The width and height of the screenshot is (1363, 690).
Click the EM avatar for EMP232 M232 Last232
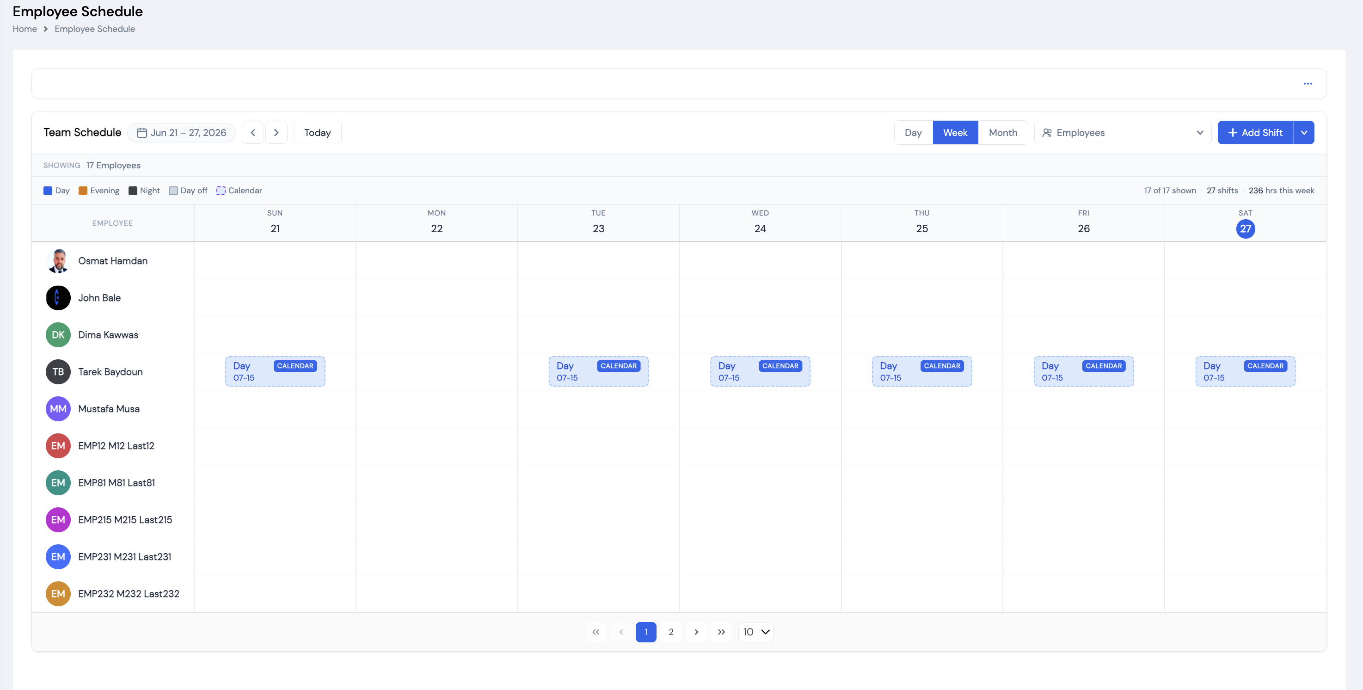[x=58, y=594]
